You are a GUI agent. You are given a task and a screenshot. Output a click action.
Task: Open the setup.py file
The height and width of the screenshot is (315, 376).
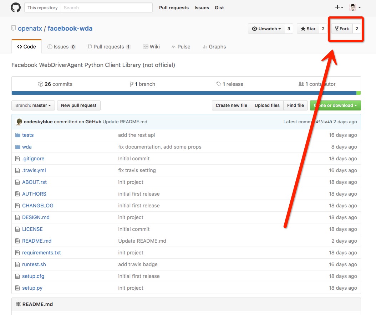tap(32, 288)
